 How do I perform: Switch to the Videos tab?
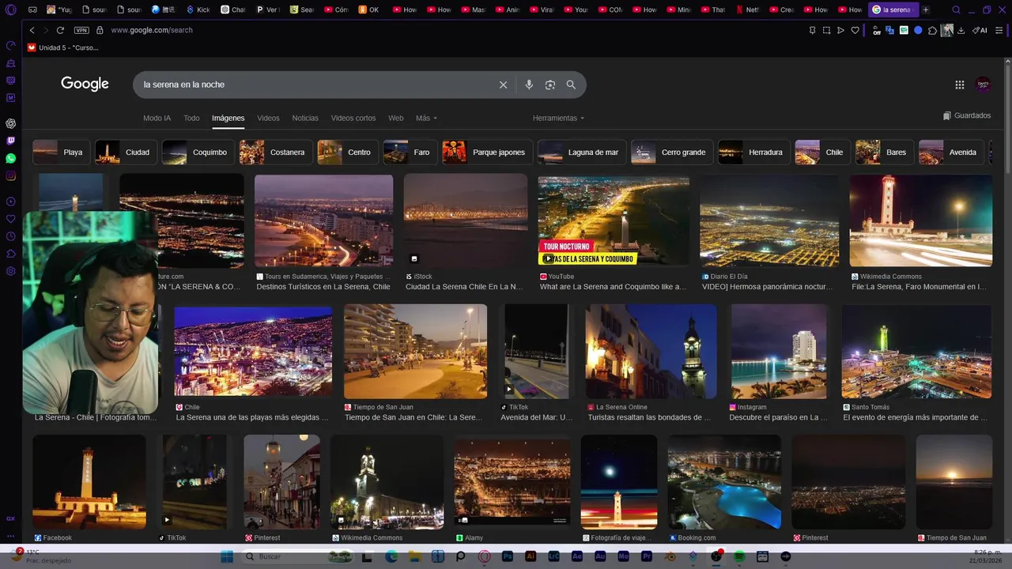coord(268,118)
